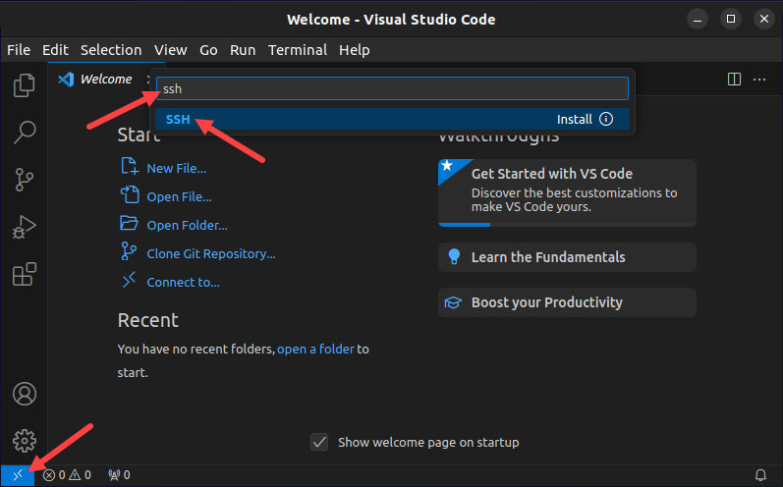Click graduation cap icon for Boost your Productivity
This screenshot has height=487, width=783.
453,302
